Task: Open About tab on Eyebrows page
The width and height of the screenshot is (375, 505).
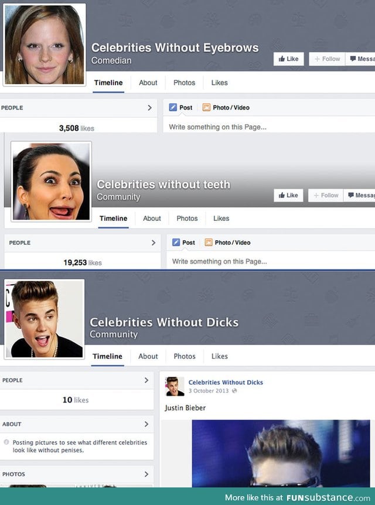Action: 148,83
